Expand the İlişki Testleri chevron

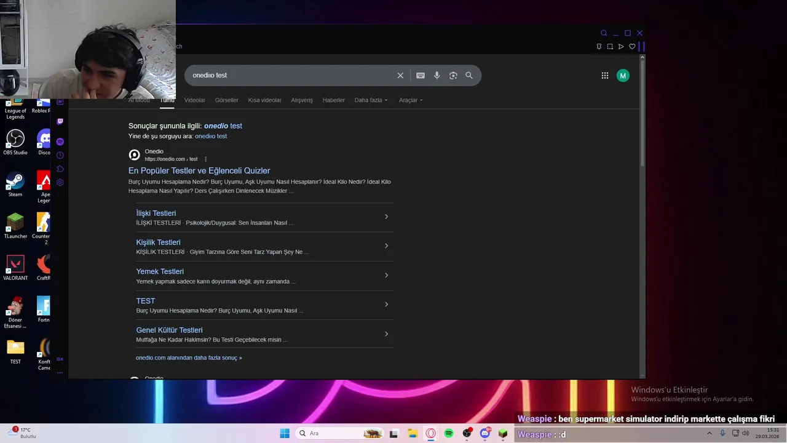(386, 217)
